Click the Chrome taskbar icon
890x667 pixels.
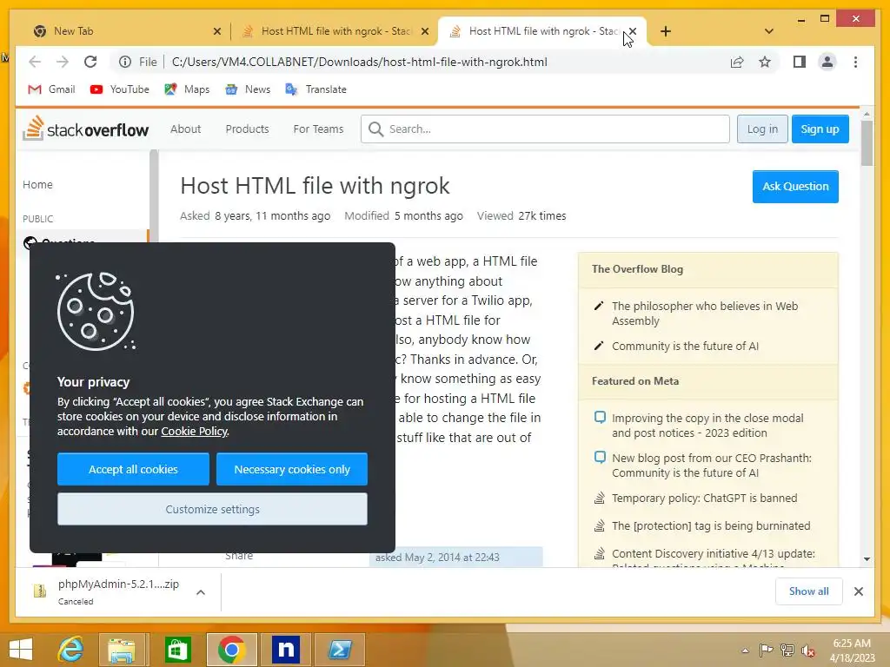(x=231, y=649)
